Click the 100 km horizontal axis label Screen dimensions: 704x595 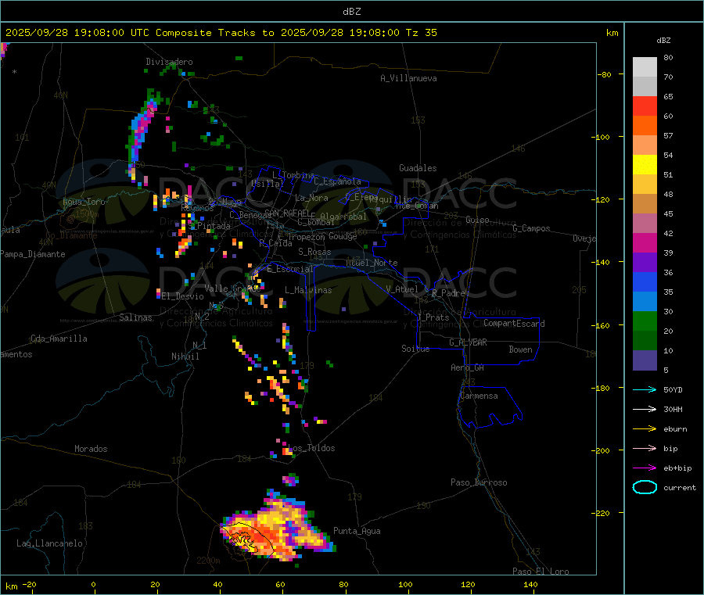(x=405, y=584)
